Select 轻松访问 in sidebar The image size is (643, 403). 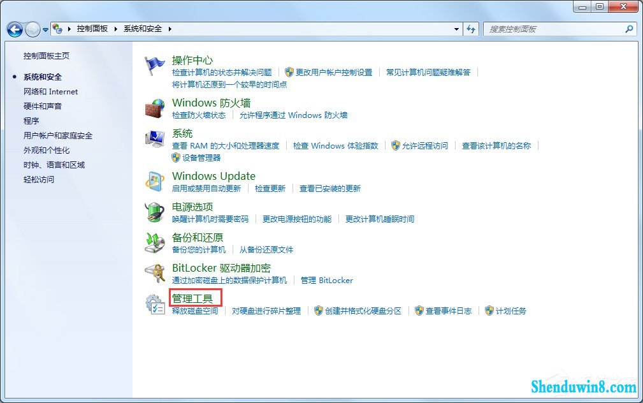tap(38, 179)
